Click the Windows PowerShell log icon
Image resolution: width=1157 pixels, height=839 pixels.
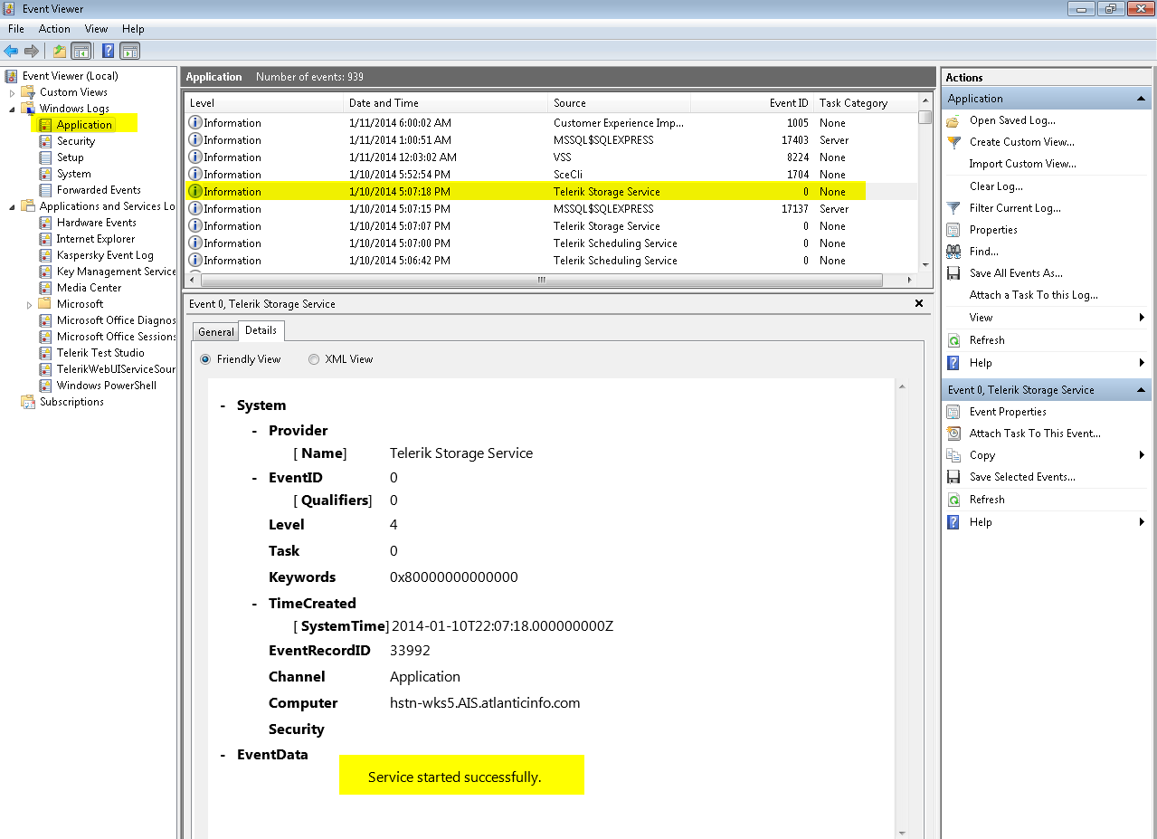point(46,386)
